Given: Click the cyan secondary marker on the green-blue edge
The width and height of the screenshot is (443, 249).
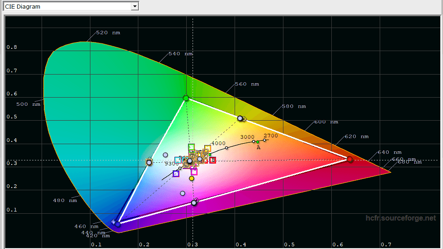Looking at the screenshot, I should pos(149,162).
